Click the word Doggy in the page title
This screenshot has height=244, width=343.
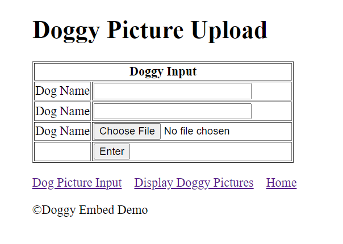66,31
